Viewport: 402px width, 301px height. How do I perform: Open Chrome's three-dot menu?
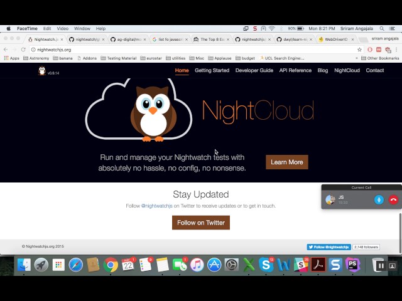[396, 50]
